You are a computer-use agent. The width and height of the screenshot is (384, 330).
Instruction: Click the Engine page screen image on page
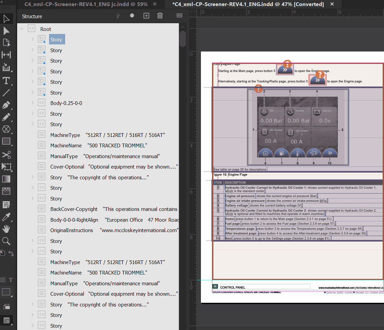point(298,127)
